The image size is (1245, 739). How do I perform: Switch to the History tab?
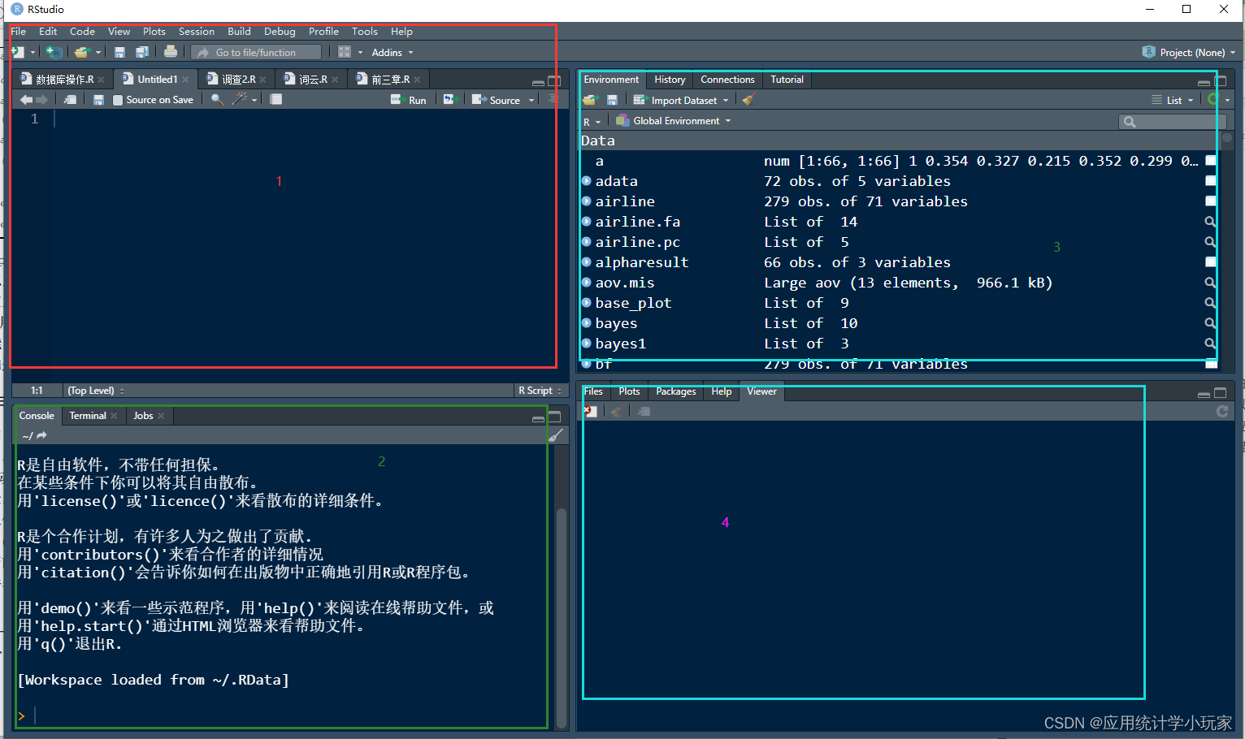[670, 80]
